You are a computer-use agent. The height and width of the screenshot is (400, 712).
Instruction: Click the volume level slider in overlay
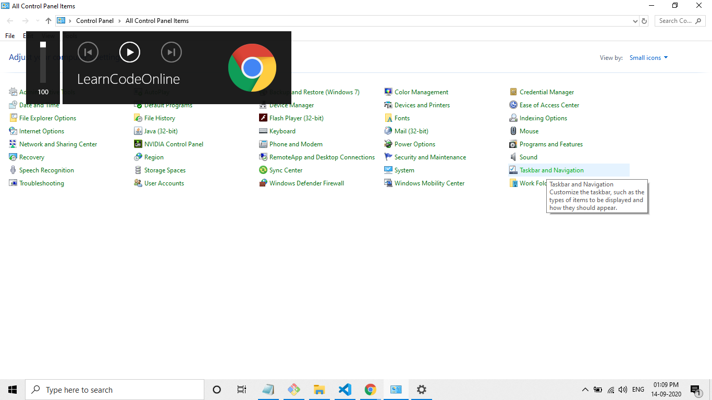pos(43,63)
